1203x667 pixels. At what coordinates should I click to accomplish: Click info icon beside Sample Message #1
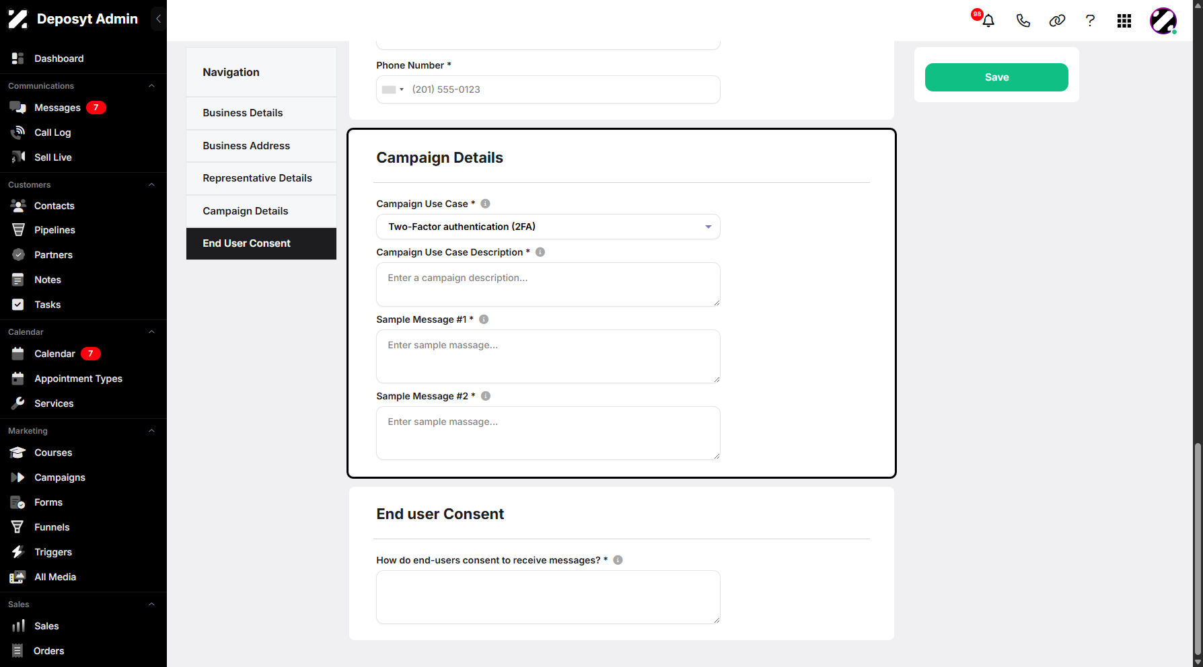pos(484,319)
